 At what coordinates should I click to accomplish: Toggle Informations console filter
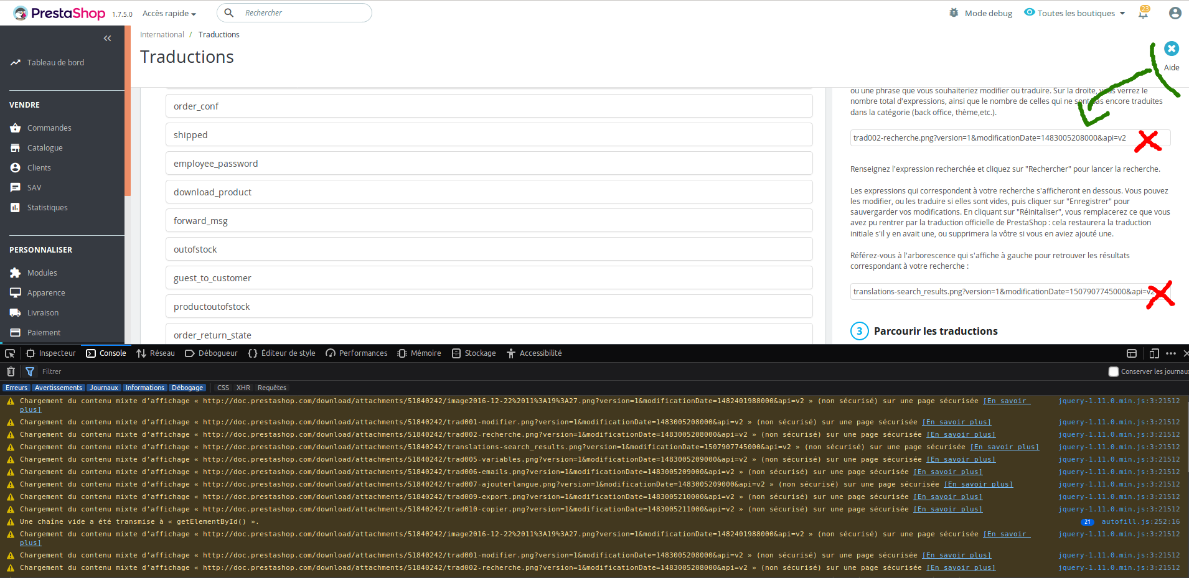click(x=145, y=388)
